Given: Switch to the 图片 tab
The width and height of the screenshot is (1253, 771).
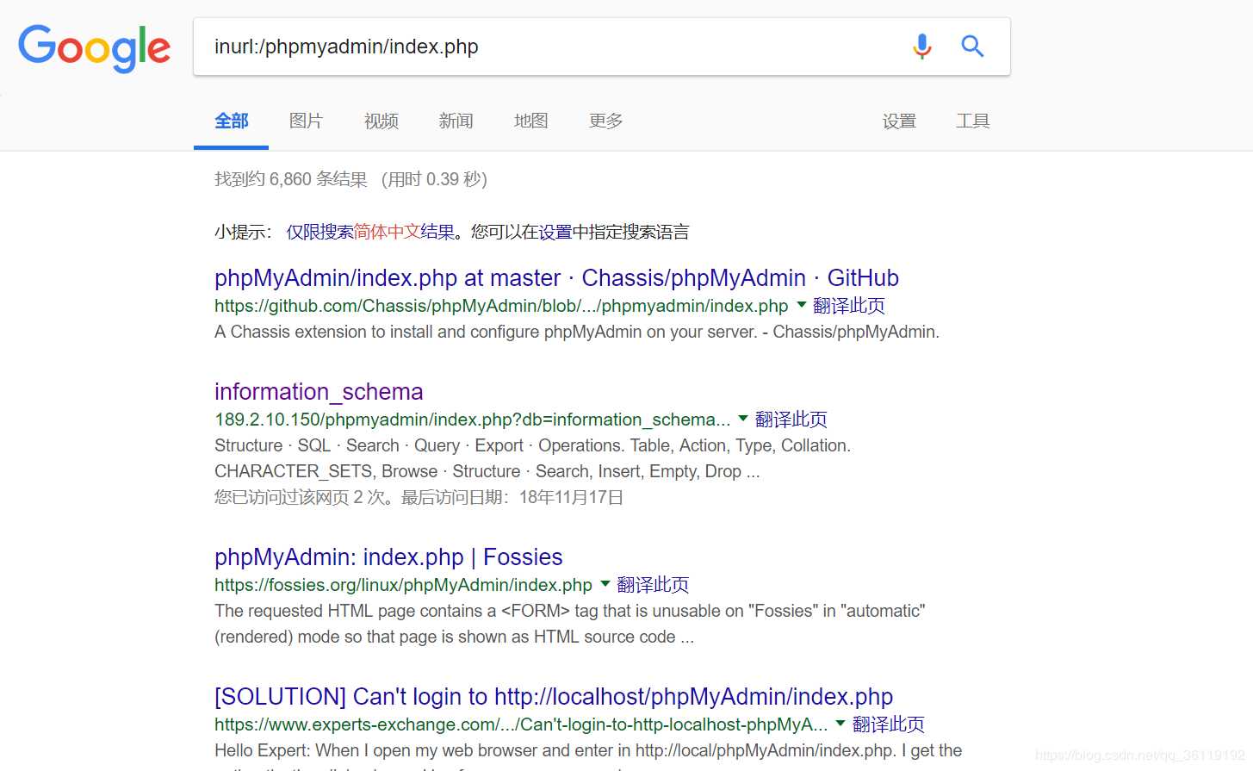Looking at the screenshot, I should point(306,121).
